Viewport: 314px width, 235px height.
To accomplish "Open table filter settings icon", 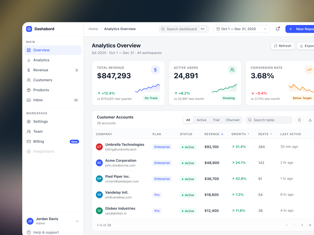I will pos(299,120).
